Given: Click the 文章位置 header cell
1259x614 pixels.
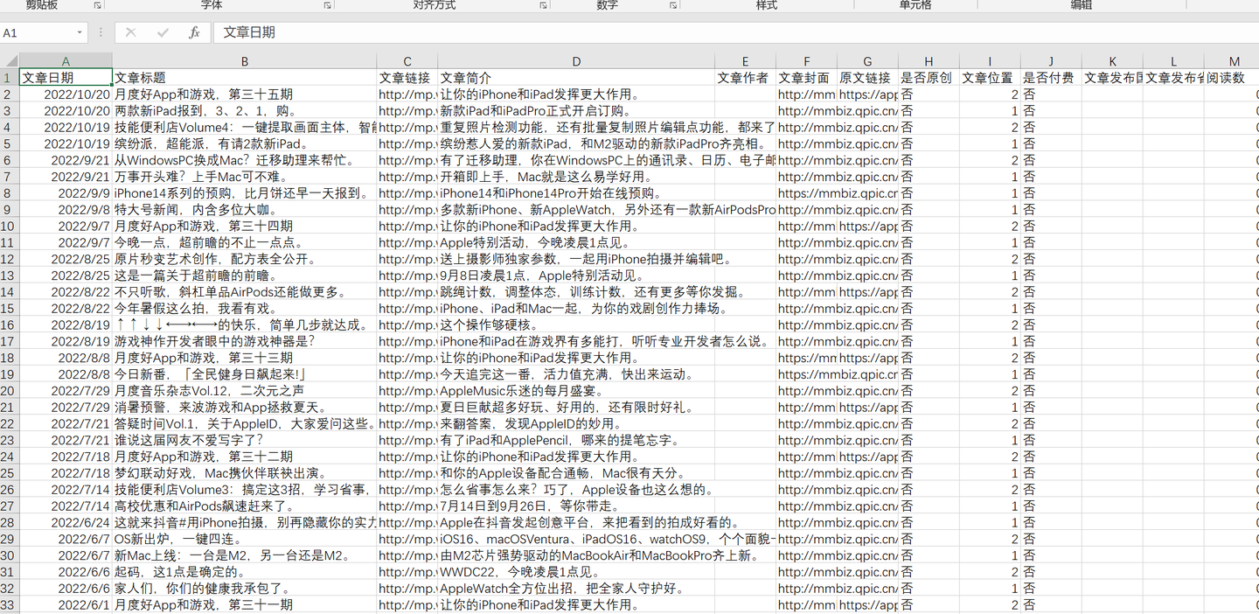Looking at the screenshot, I should point(990,78).
